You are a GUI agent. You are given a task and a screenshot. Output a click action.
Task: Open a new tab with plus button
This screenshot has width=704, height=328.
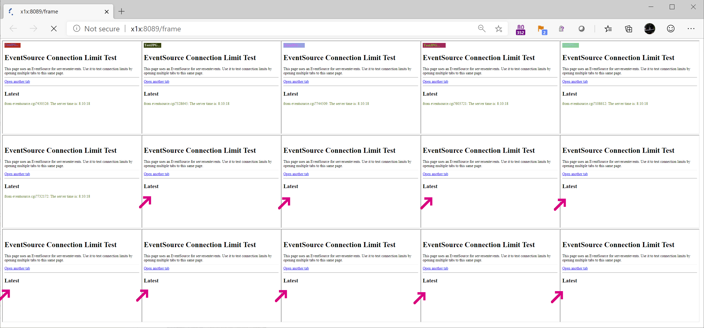[122, 12]
